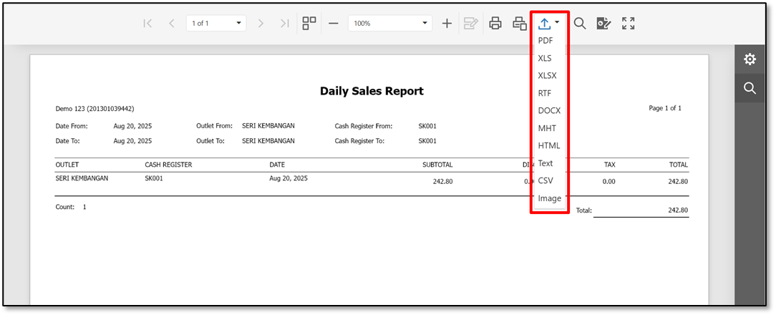
Task: Toggle multi-page view mode icon
Action: 309,24
